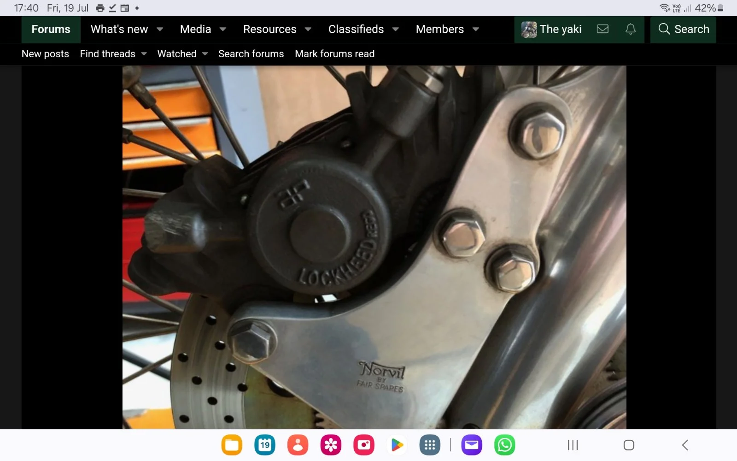The height and width of the screenshot is (461, 737).
Task: Open the Calendar app in dock
Action: [x=264, y=445]
